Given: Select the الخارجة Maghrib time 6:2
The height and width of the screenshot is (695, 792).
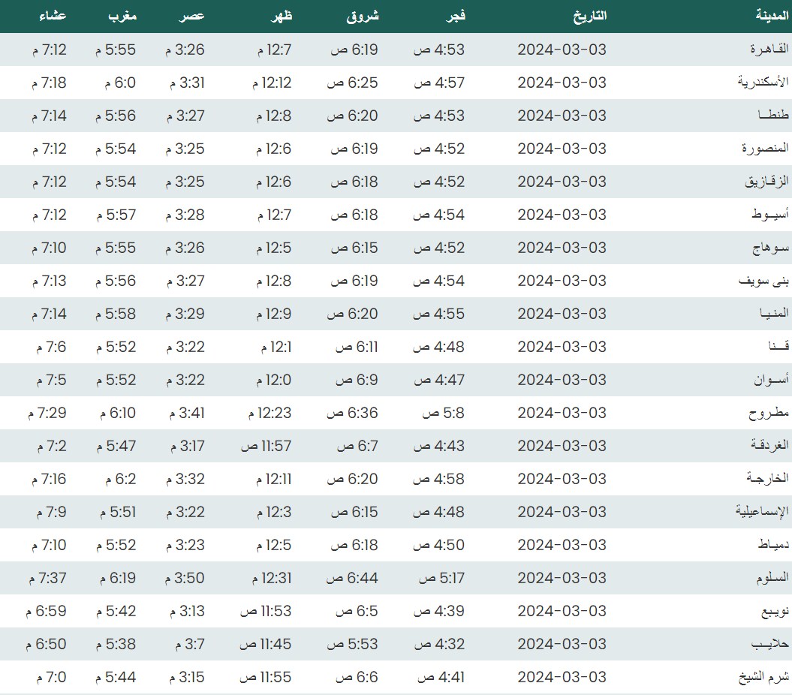Looking at the screenshot, I should (x=116, y=479).
